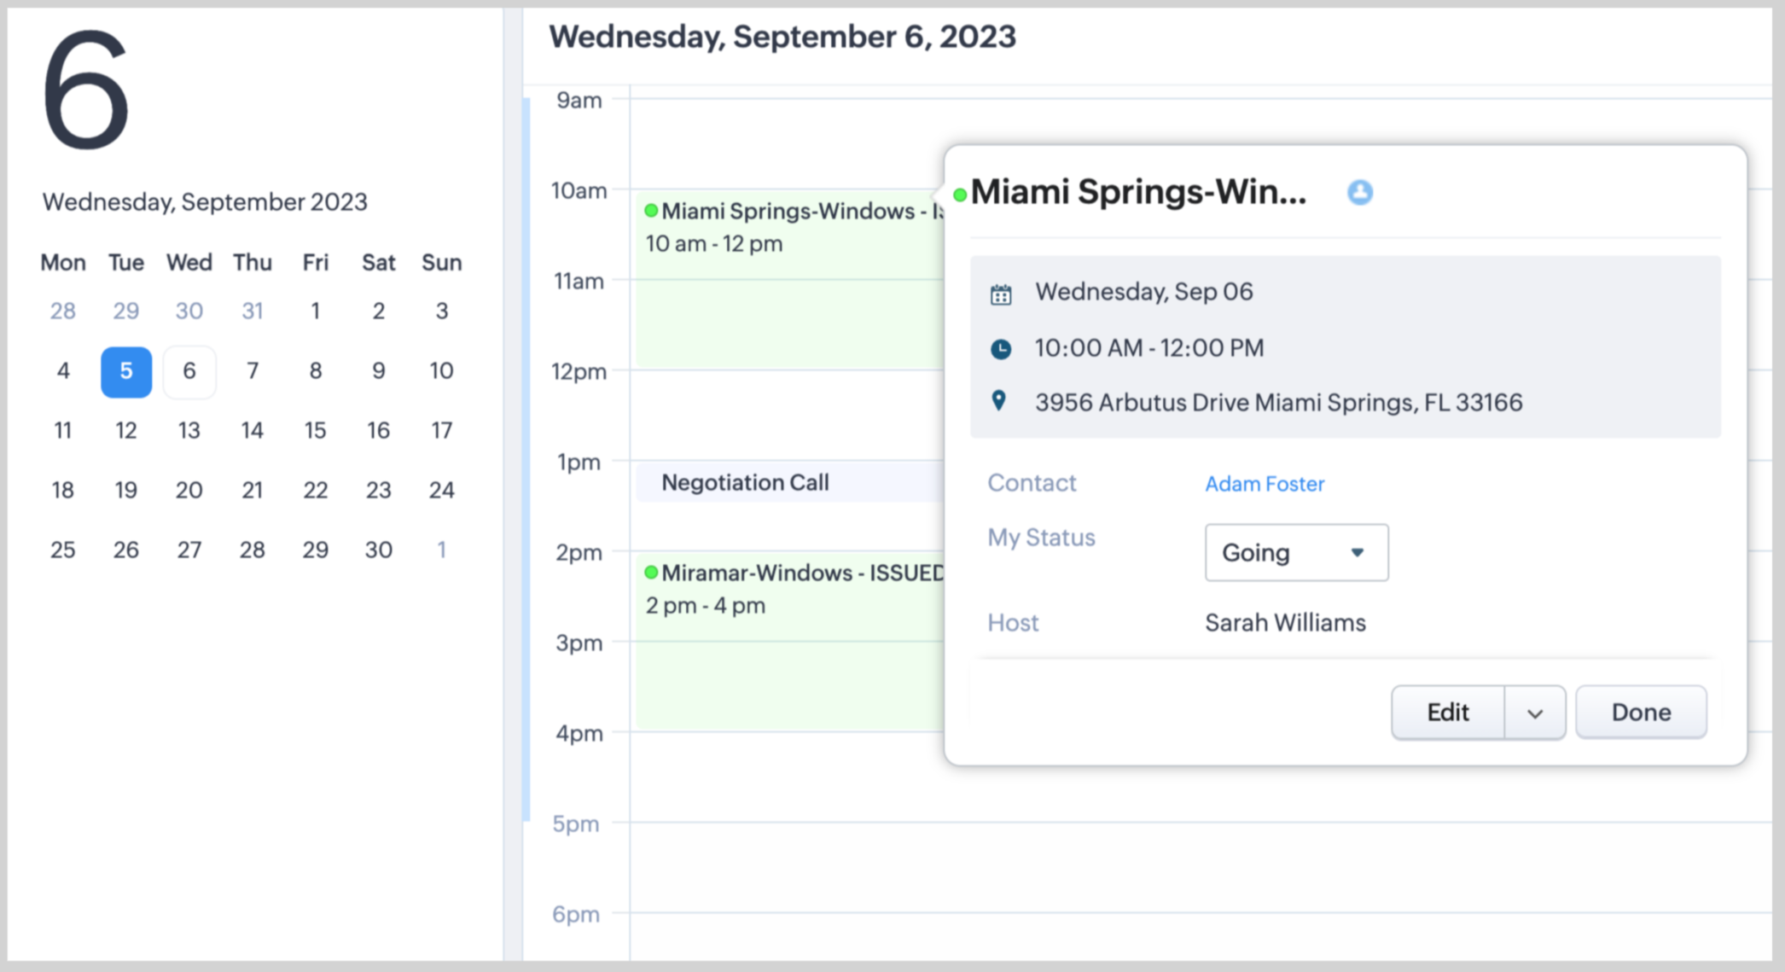Screen dimensions: 1785x972
Task: Select September 6 in the mini calendar
Action: tap(189, 371)
